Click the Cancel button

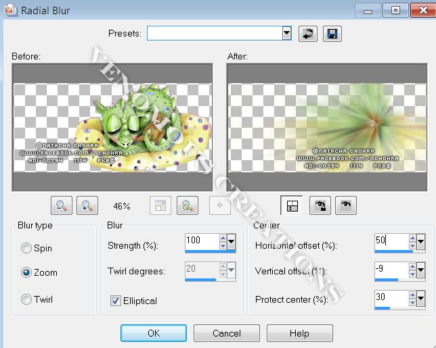pos(227,333)
